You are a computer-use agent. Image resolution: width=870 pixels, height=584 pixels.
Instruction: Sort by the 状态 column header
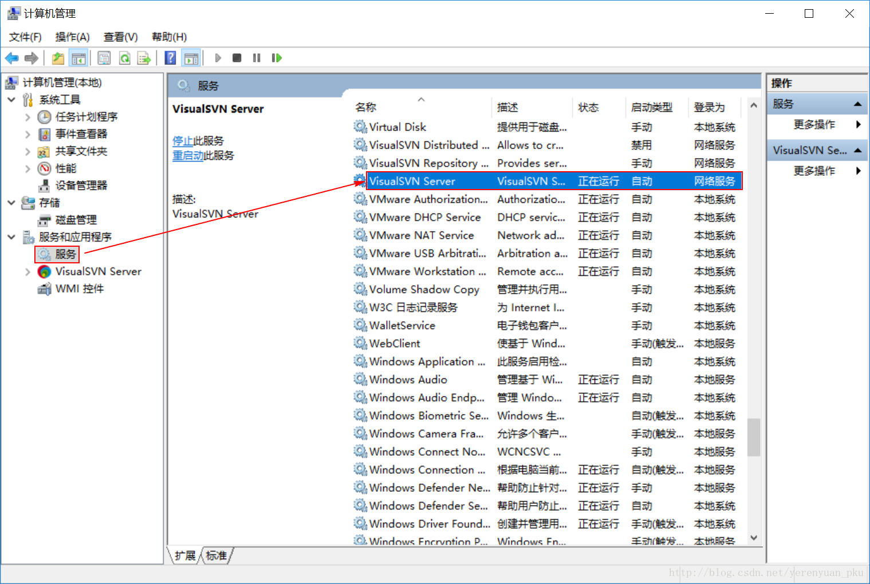[599, 107]
